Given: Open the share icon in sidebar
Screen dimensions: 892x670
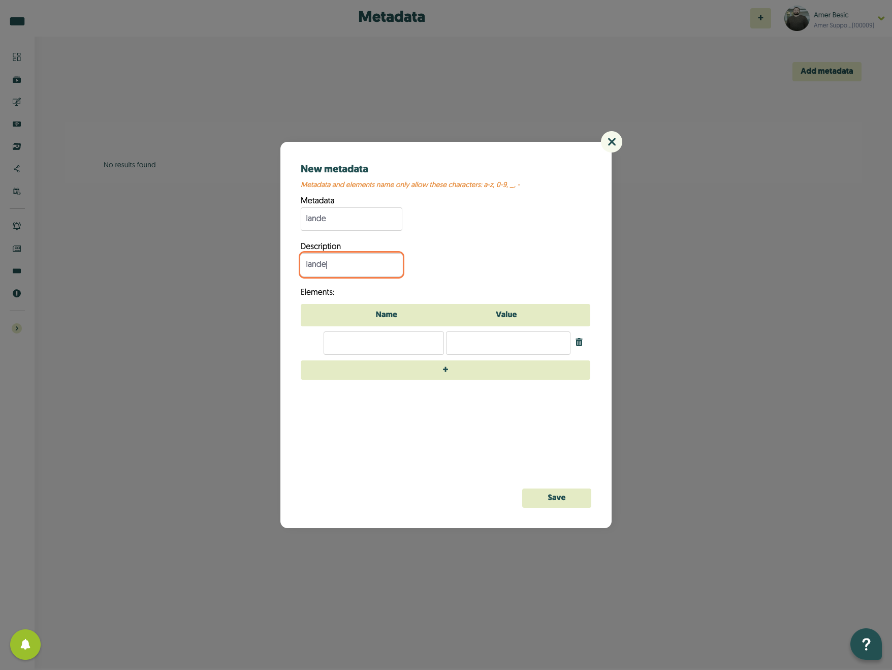Looking at the screenshot, I should [x=17, y=169].
